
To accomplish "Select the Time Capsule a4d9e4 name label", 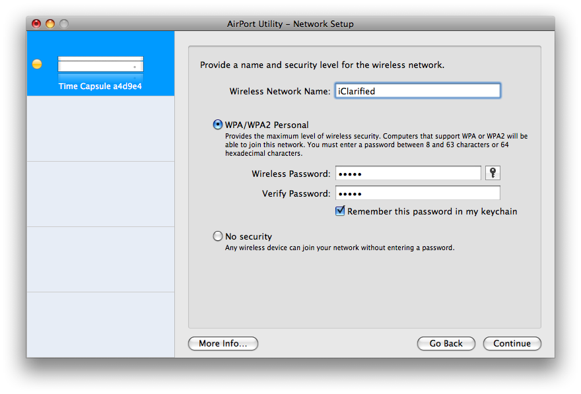I will pos(100,86).
